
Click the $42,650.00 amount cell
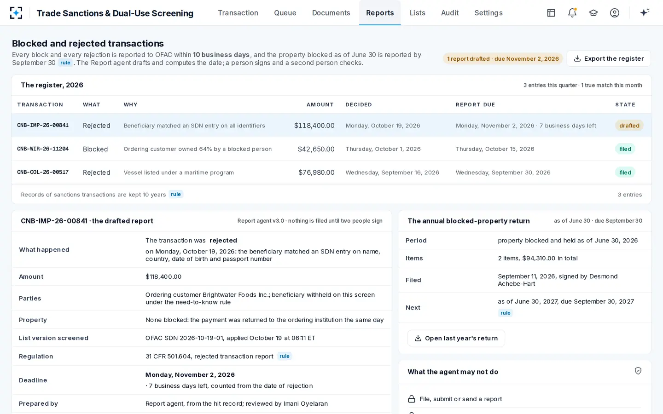coord(316,149)
